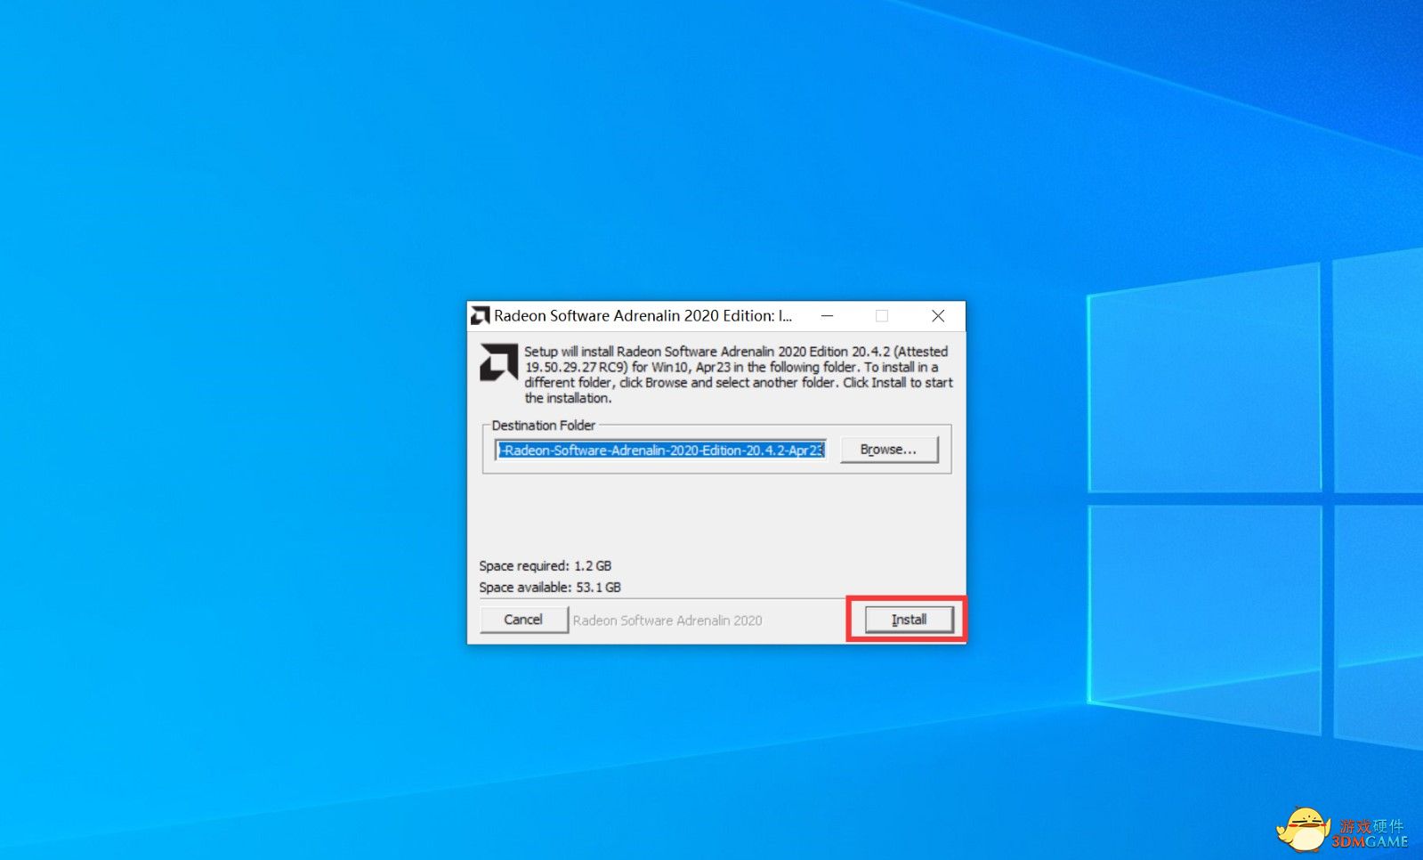The image size is (1423, 860).
Task: Click the large AMD logo beside setup text
Action: click(498, 362)
